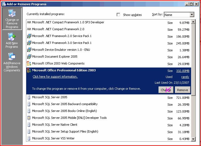Open Click here for support information link
The height and width of the screenshot is (146, 201).
[55, 77]
